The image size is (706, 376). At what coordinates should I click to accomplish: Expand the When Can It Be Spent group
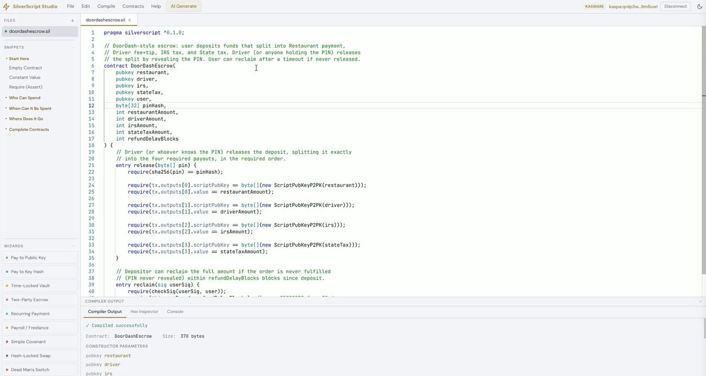coord(30,108)
